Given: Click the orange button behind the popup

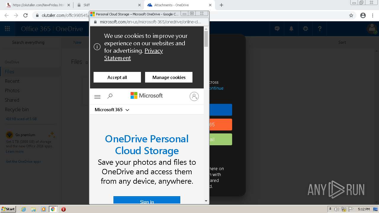Looking at the screenshot, I should (x=221, y=125).
